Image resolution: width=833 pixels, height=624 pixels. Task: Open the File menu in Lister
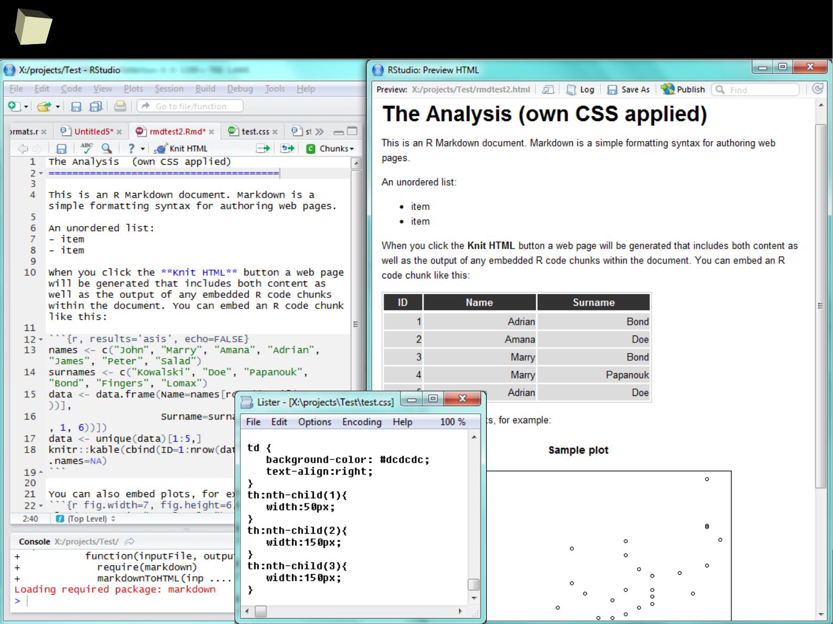pos(253,422)
